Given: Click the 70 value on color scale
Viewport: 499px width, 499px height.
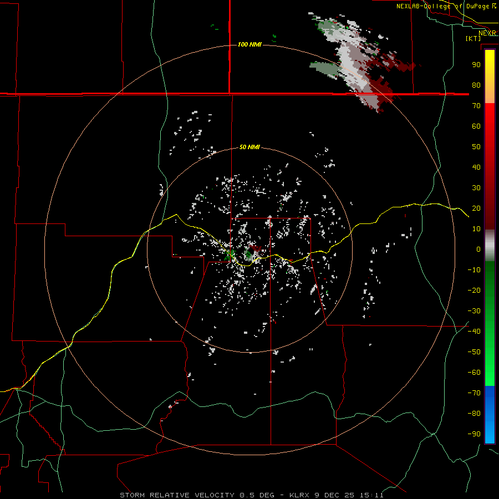Looking at the screenshot, I should point(476,106).
